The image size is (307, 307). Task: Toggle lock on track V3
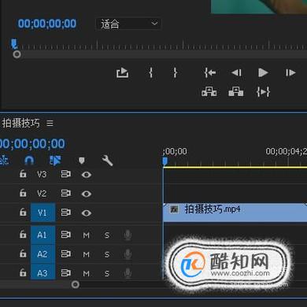[x=23, y=174]
